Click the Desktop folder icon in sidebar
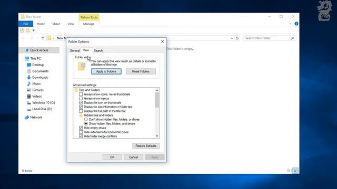This screenshot has height=189, width=337. click(29, 65)
